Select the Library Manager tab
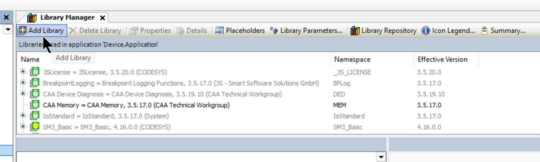 [67, 18]
